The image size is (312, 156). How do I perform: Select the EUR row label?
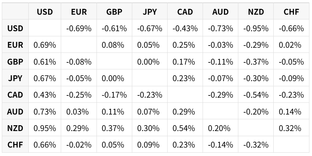tap(15, 45)
